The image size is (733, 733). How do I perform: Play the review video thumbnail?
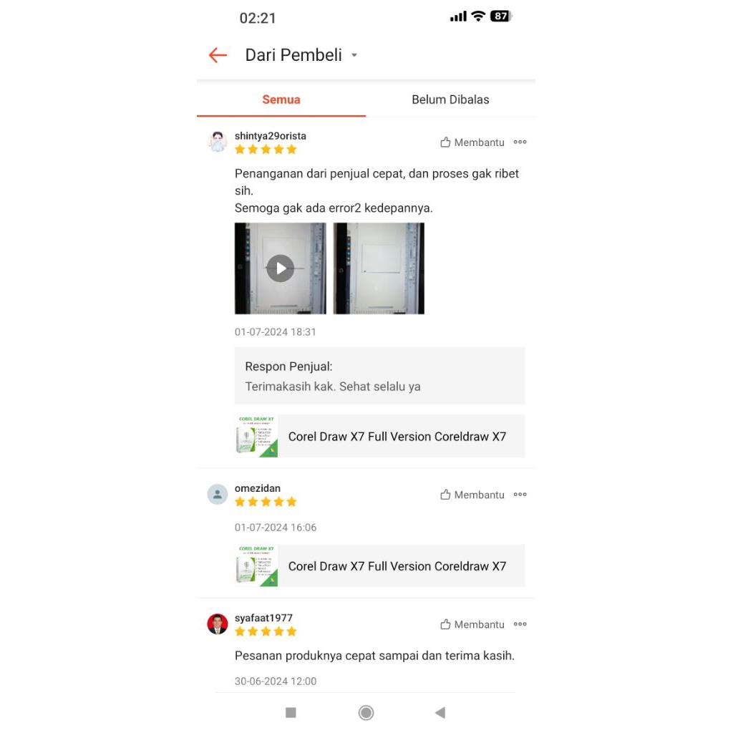click(280, 268)
